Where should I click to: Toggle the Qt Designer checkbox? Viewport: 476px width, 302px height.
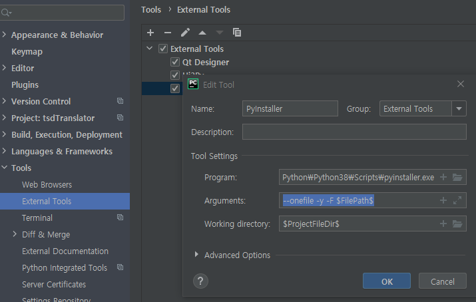tap(175, 62)
